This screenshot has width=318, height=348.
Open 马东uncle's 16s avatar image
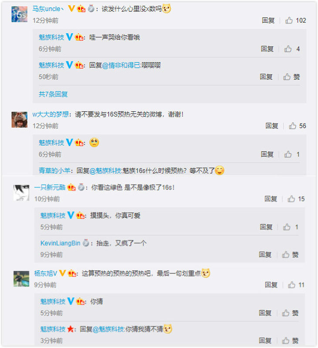[x=20, y=14]
